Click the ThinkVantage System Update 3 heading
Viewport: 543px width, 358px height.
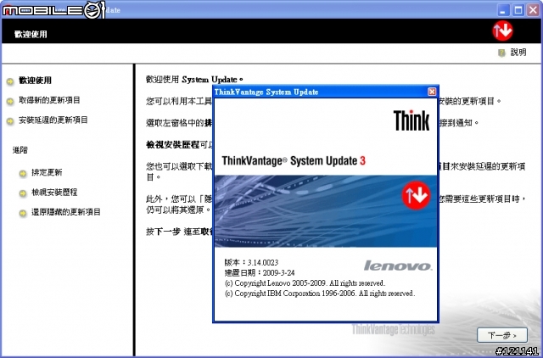pos(294,161)
